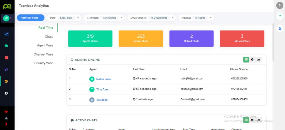Click the Solved Chats purple card

191,39
